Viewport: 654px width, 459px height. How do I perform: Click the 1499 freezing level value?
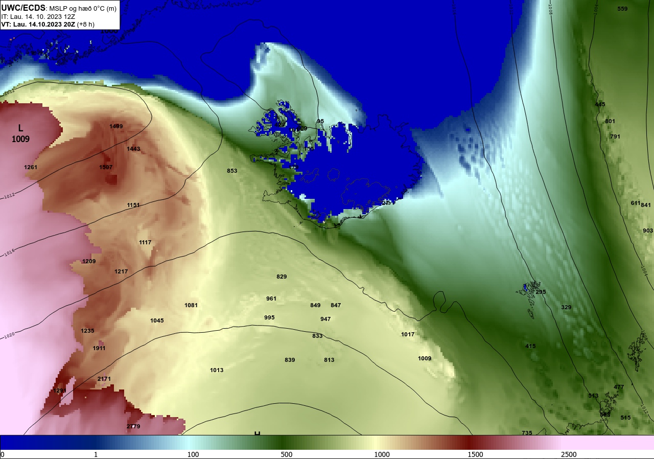116,126
